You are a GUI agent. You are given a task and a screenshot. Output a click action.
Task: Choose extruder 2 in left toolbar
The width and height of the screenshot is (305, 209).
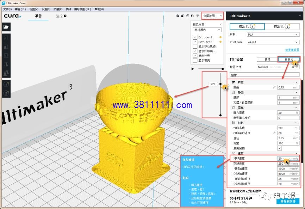[x=6, y=93]
